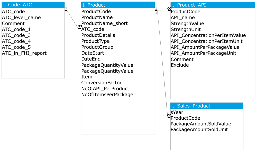
Task: Select the t_Sales_Product table header
Action: (207, 106)
